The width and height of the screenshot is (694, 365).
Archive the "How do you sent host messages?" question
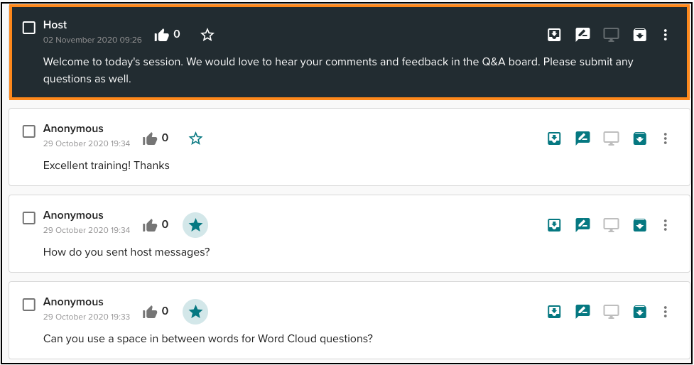pyautogui.click(x=639, y=225)
